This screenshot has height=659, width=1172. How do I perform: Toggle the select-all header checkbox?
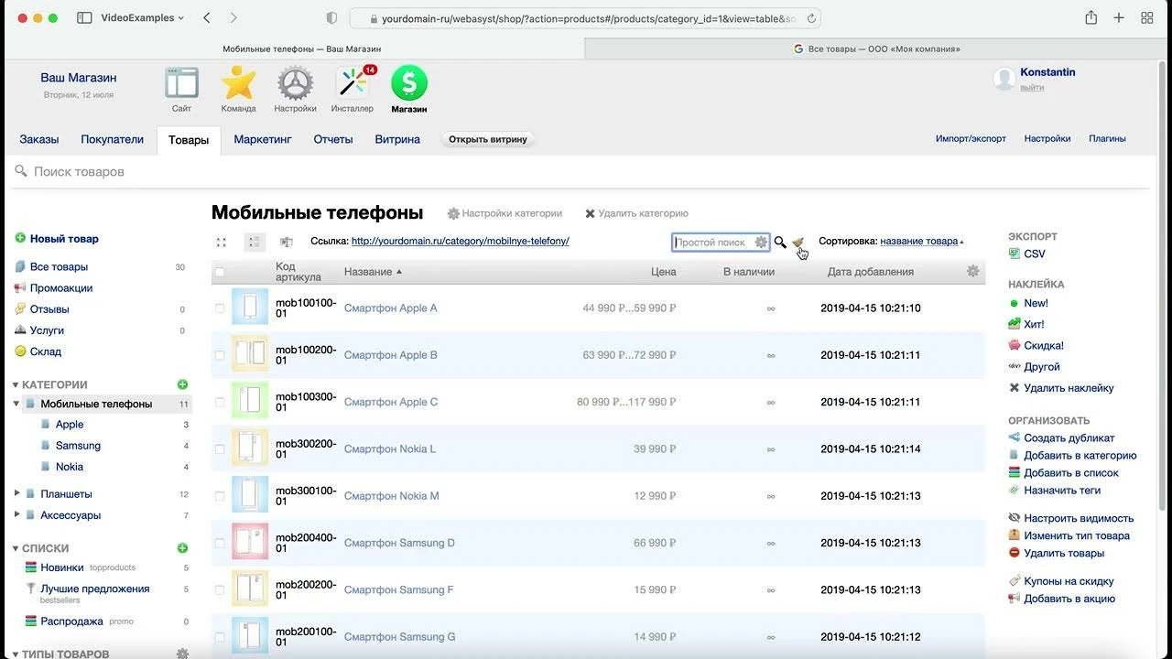point(220,272)
